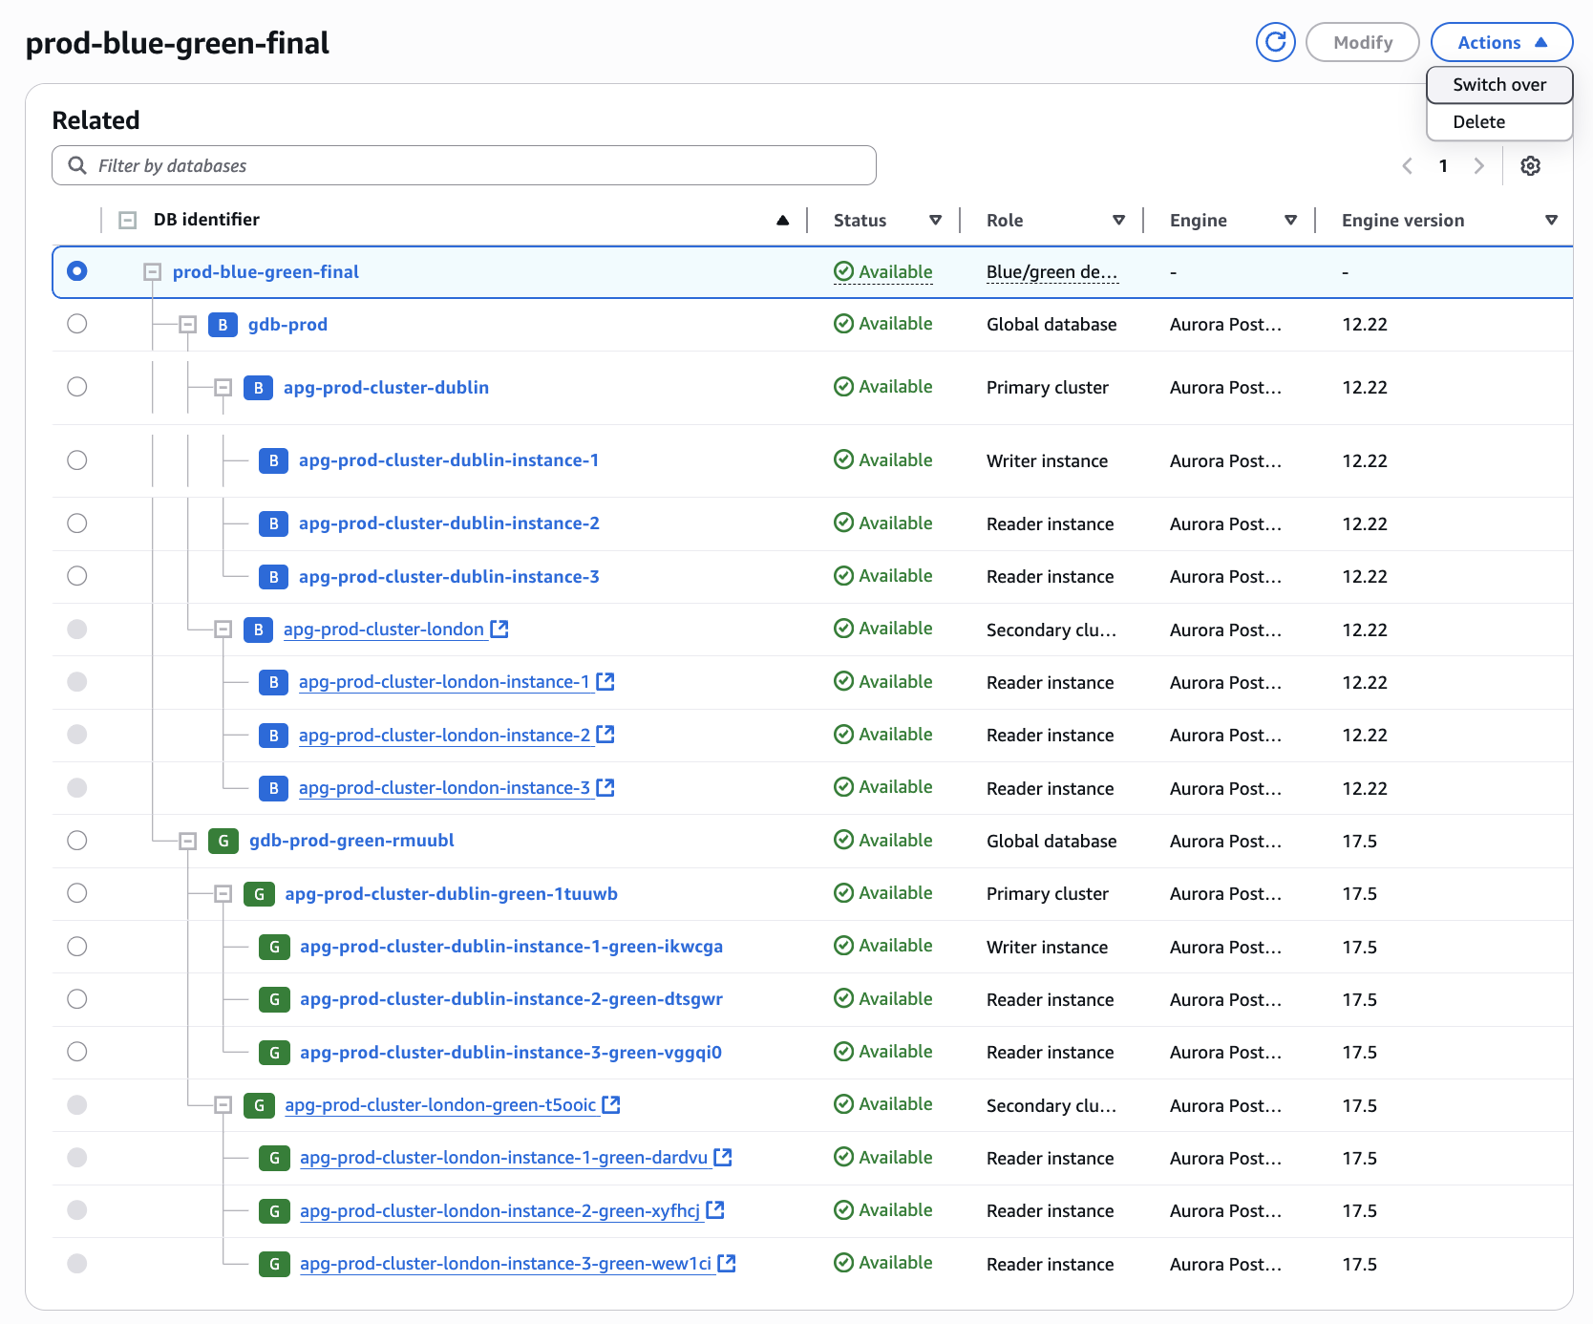Image resolution: width=1593 pixels, height=1324 pixels.
Task: Select radio for gdb-prod-green-rmuubl row
Action: tap(77, 841)
